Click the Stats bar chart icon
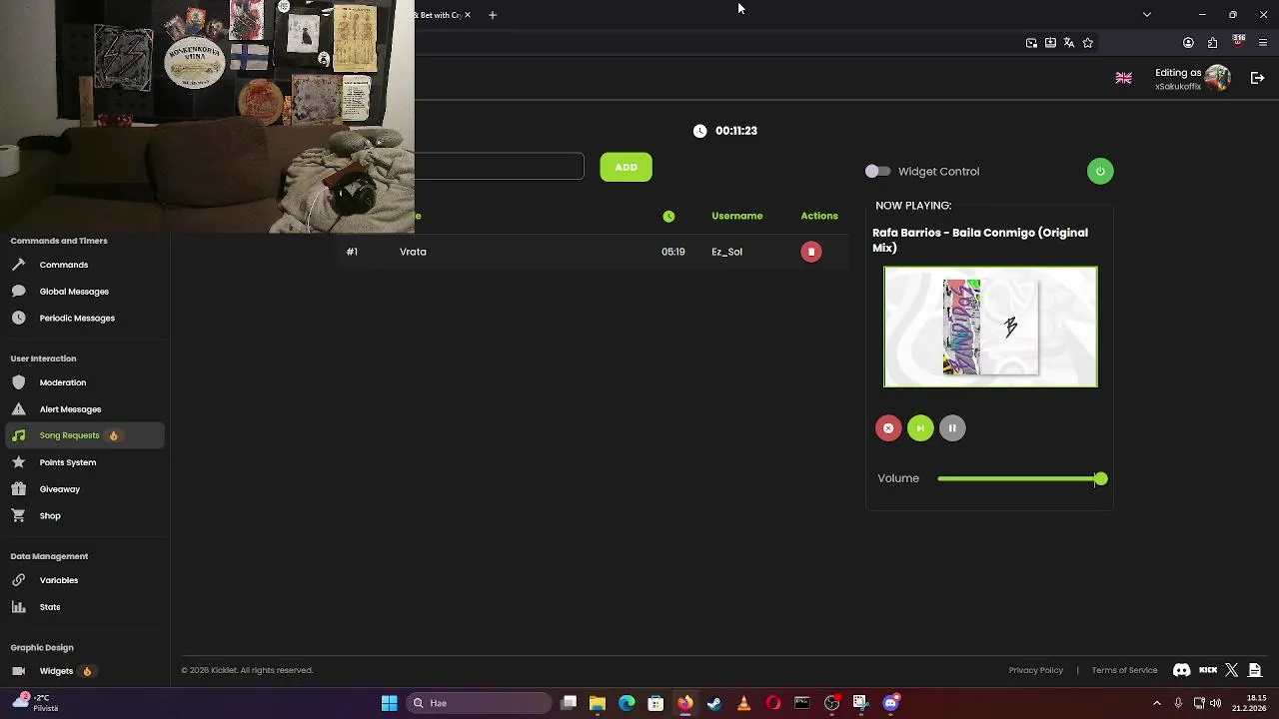Viewport: 1279px width, 719px height. pos(18,607)
